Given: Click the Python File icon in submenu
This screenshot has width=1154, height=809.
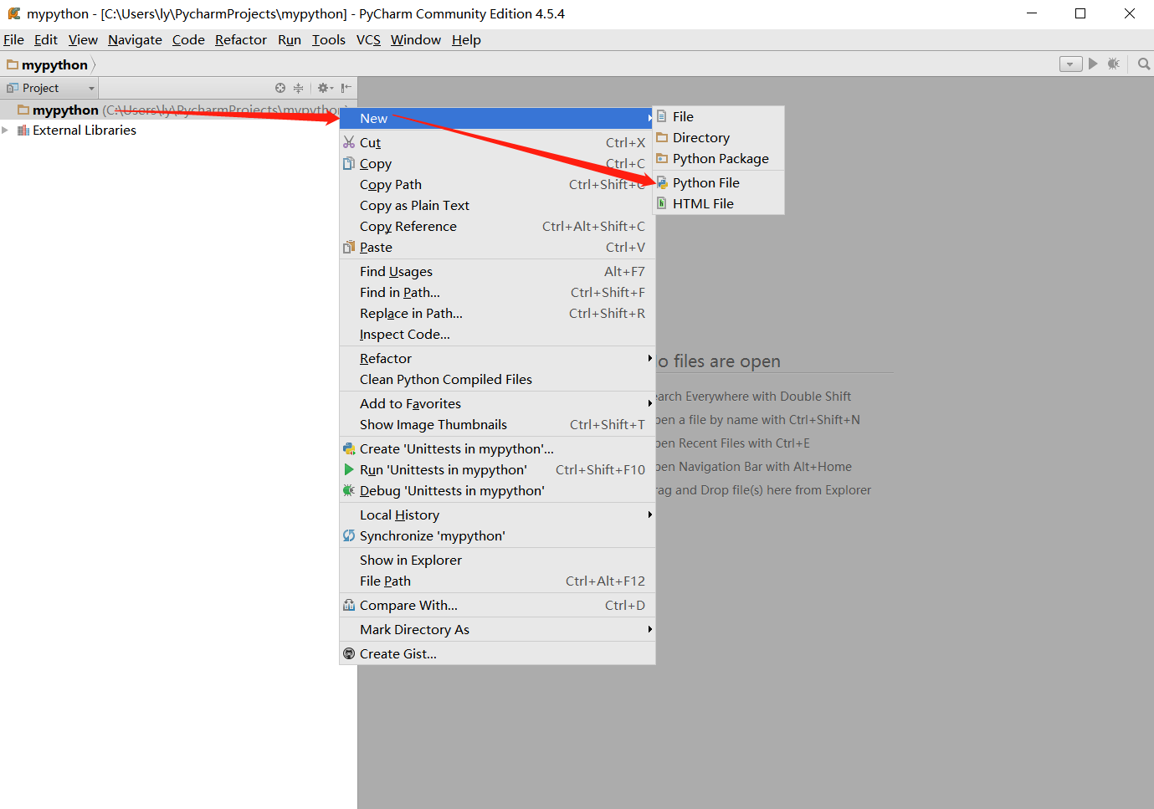Looking at the screenshot, I should [662, 182].
